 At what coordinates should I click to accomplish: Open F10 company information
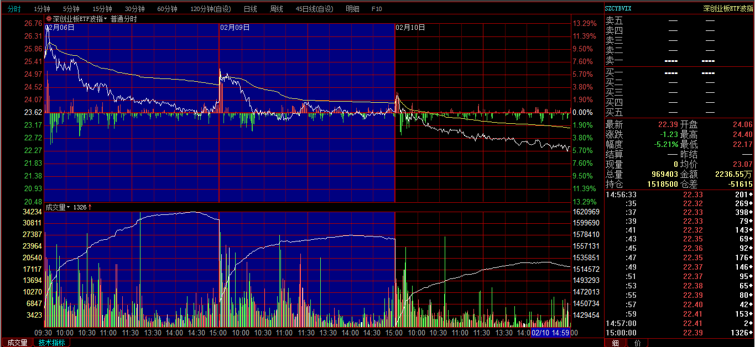pos(377,9)
